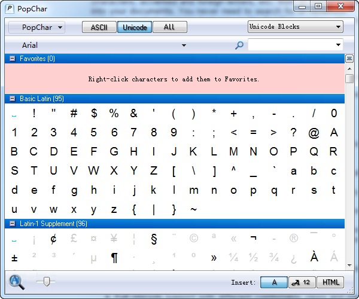The image size is (359, 299).
Task: Toggle the ASCII filter button
Action: 99,28
